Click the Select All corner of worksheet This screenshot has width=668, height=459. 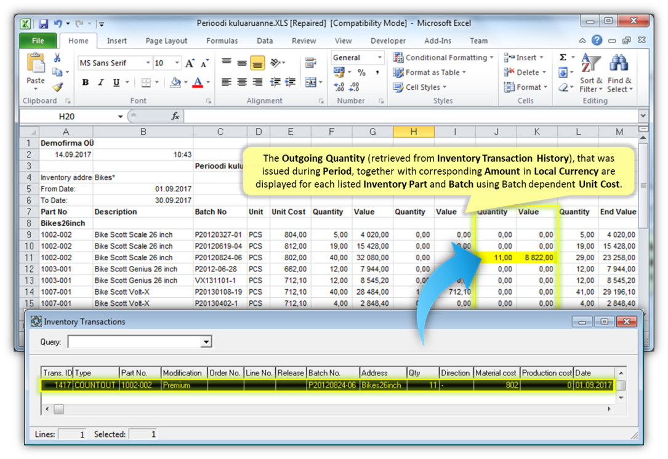29,132
